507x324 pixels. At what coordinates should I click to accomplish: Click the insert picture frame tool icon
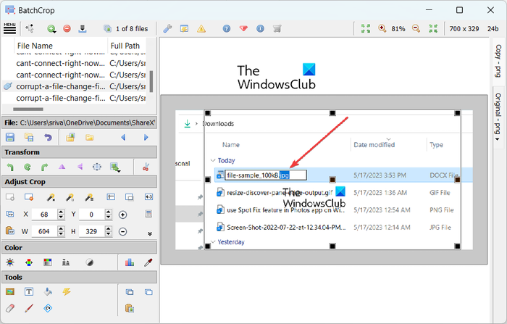10,291
